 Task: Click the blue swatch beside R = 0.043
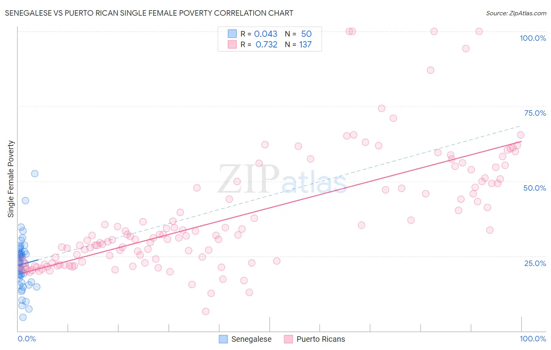232,34
